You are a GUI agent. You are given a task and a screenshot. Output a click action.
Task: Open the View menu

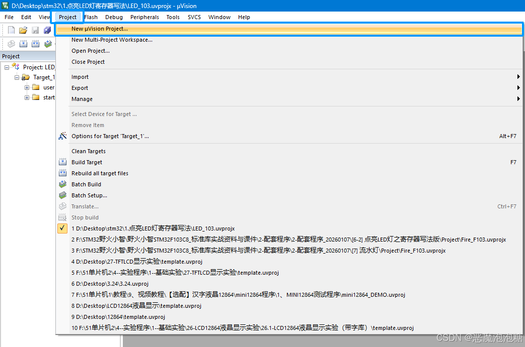coord(44,17)
